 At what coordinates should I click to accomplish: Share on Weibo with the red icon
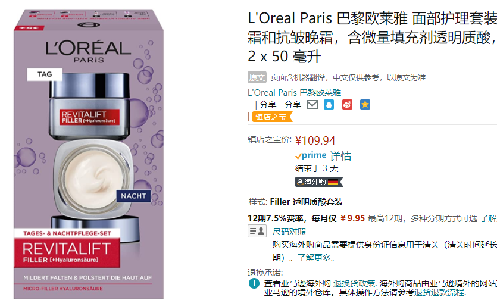(x=347, y=104)
